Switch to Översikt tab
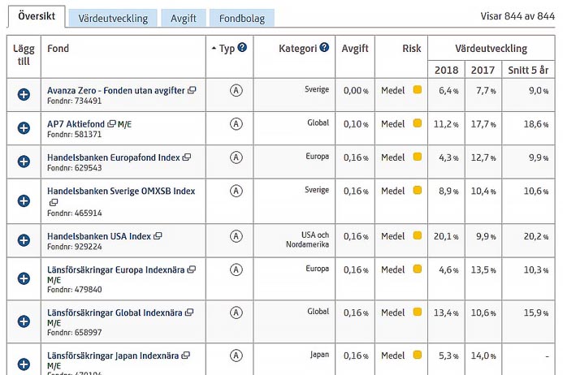 click(37, 16)
